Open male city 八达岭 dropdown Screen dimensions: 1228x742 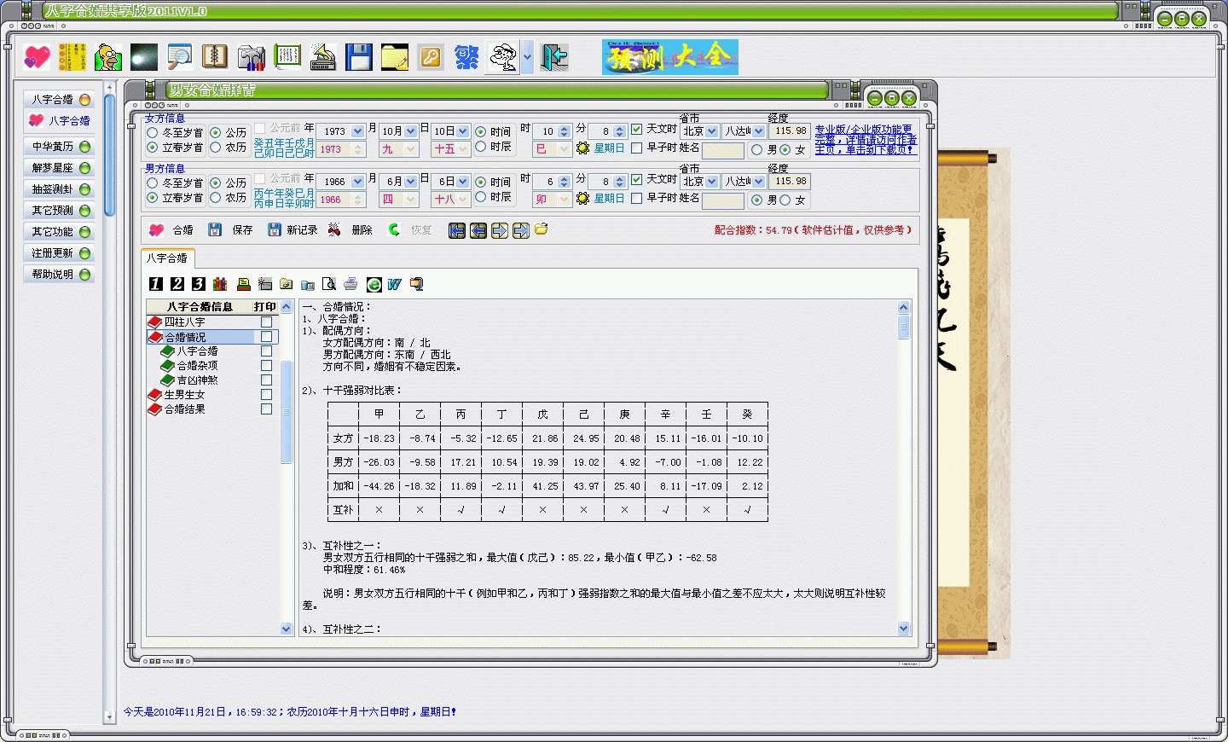[x=759, y=182]
